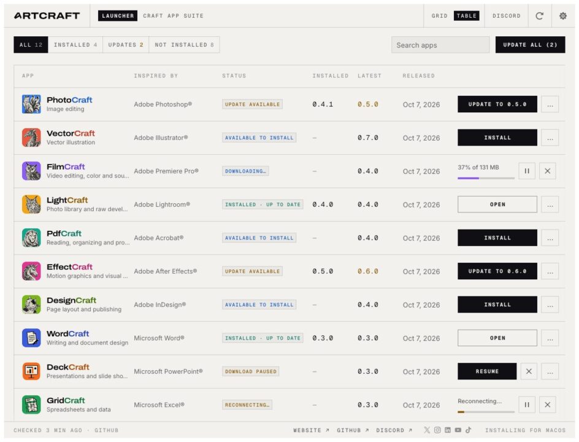Open the Website footer link

click(311, 430)
